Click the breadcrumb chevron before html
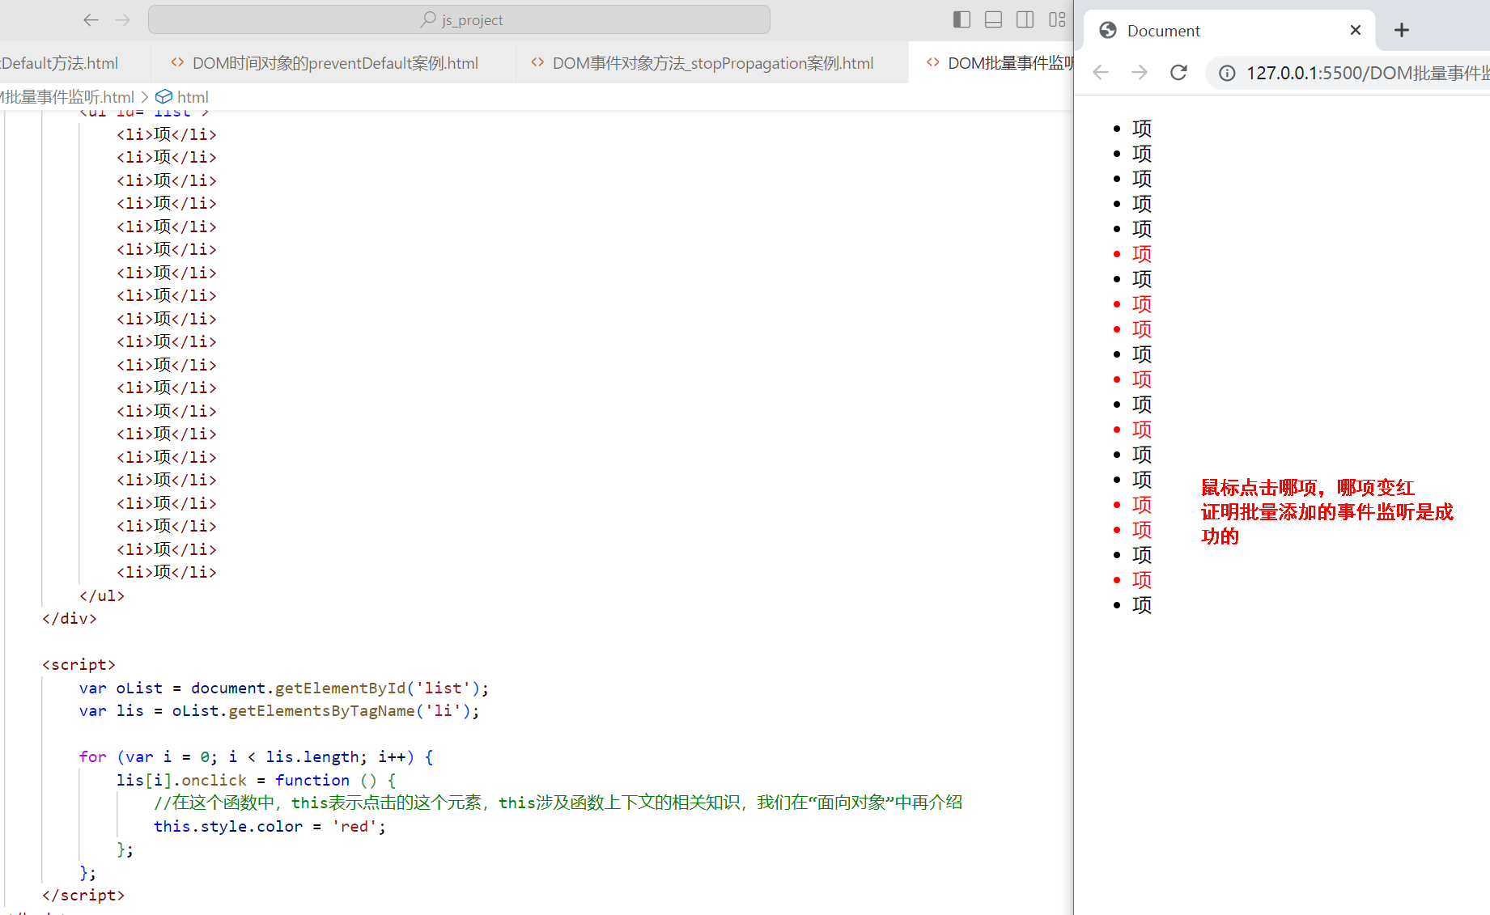This screenshot has width=1490, height=915. [x=145, y=97]
